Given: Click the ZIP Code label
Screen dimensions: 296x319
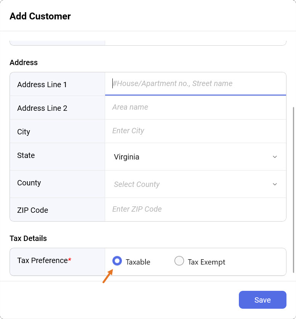Looking at the screenshot, I should 32,210.
